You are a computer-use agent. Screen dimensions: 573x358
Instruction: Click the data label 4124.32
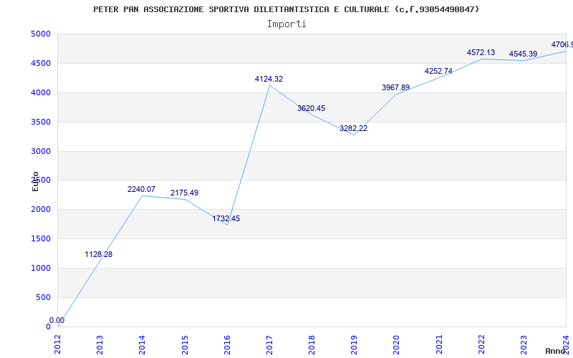coord(269,79)
